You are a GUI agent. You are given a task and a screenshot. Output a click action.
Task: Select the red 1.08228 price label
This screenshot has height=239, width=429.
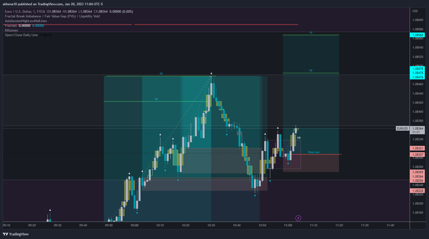pyautogui.click(x=417, y=191)
